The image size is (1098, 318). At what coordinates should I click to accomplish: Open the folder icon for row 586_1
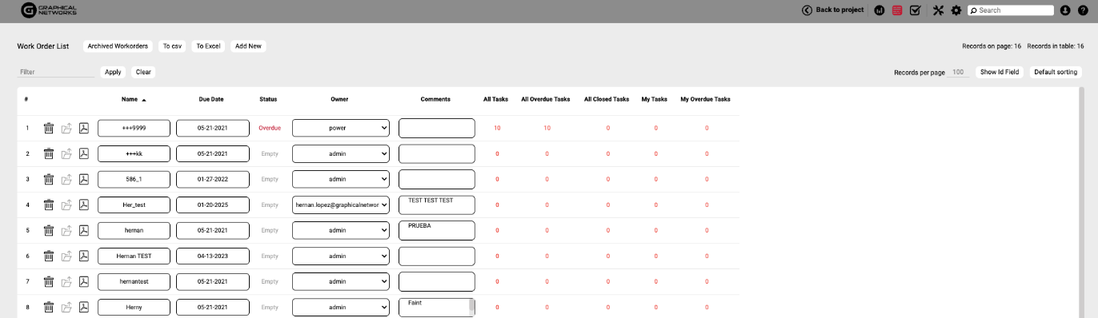66,179
